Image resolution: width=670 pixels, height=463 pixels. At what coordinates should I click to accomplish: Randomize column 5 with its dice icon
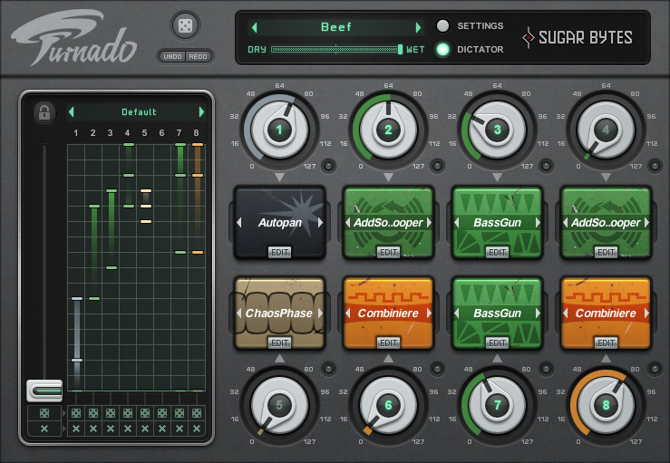point(145,413)
